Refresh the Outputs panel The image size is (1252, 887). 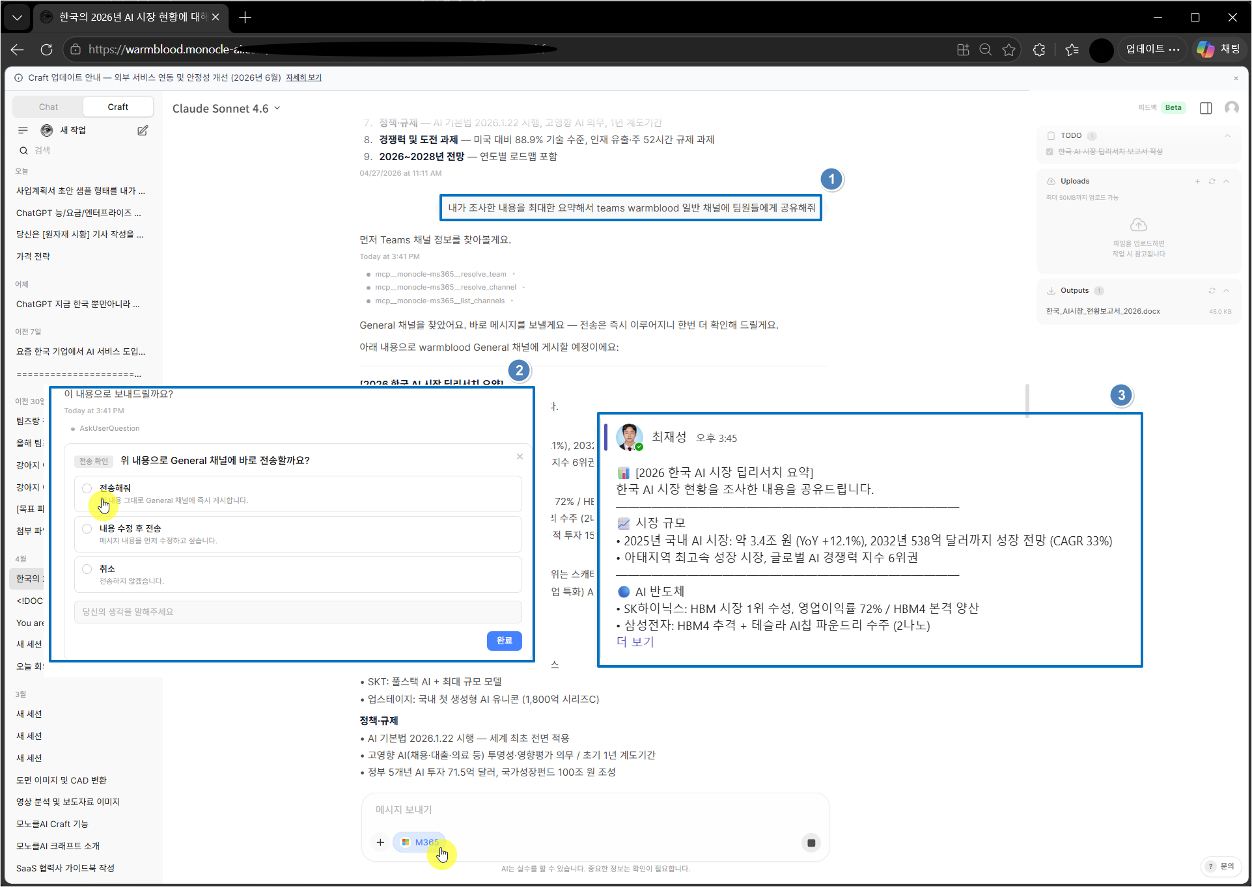(1212, 291)
